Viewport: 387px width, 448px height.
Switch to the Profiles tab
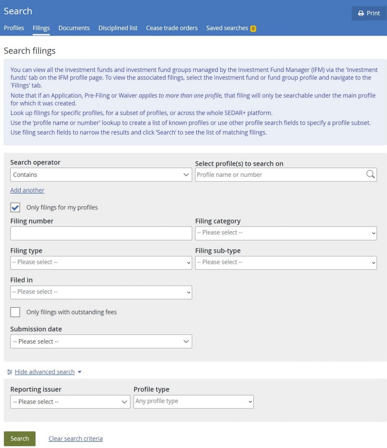(14, 28)
